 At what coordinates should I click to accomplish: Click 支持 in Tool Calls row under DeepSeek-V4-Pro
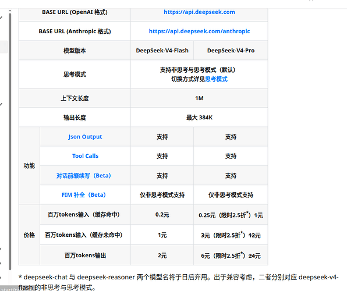point(231,156)
